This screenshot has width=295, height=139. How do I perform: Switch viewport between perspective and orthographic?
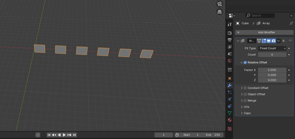point(219,12)
